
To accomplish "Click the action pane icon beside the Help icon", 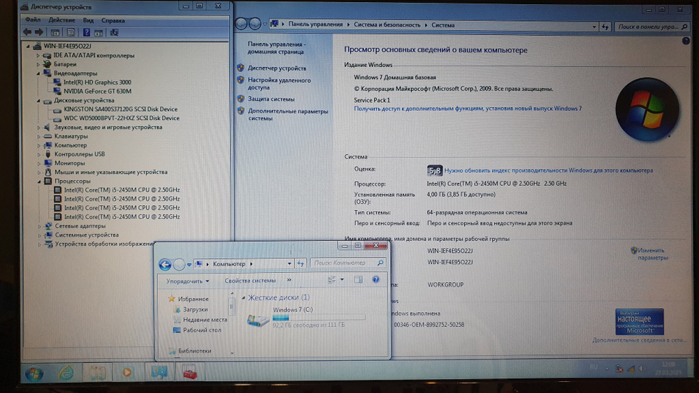I will coord(99,33).
